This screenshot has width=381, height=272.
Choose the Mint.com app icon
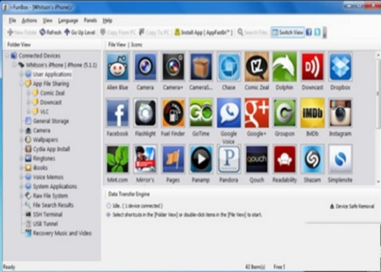click(117, 159)
